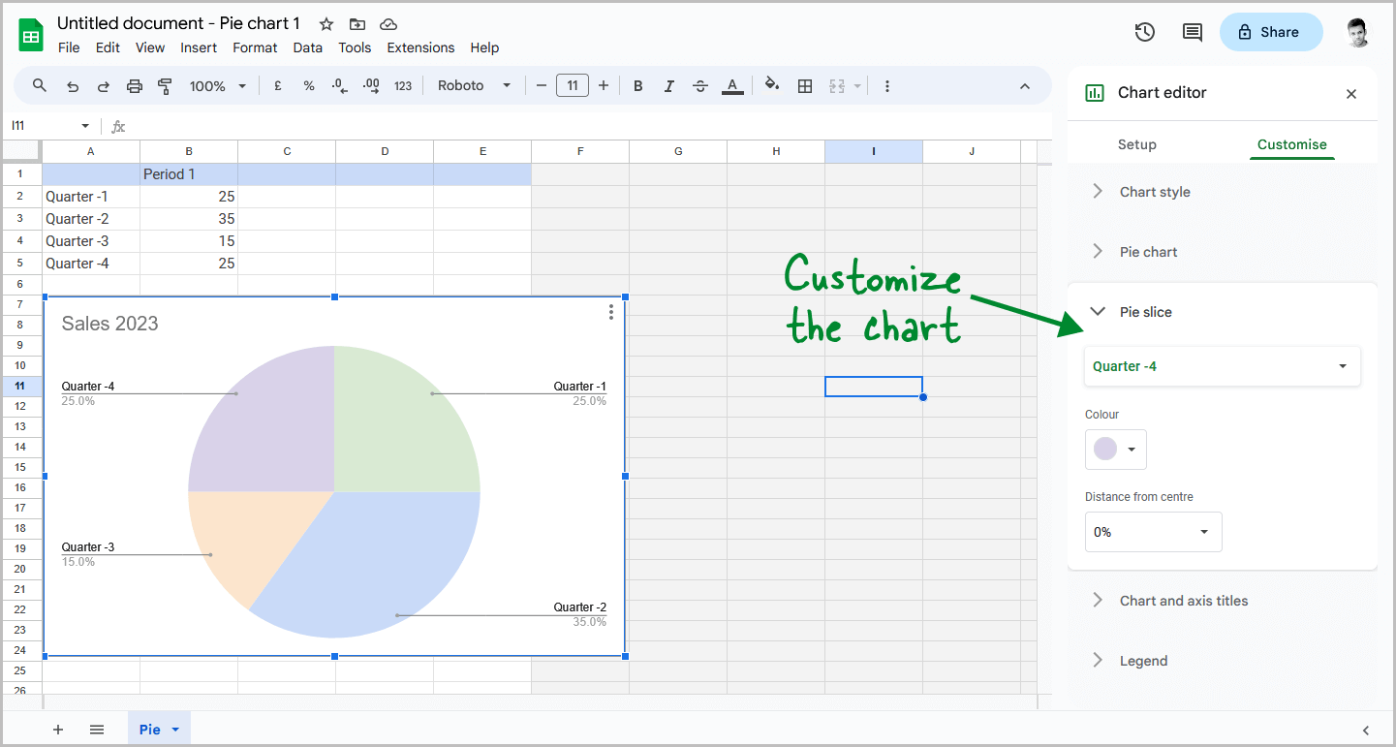Expand the Chart style section
The width and height of the screenshot is (1396, 747).
[x=1223, y=192]
